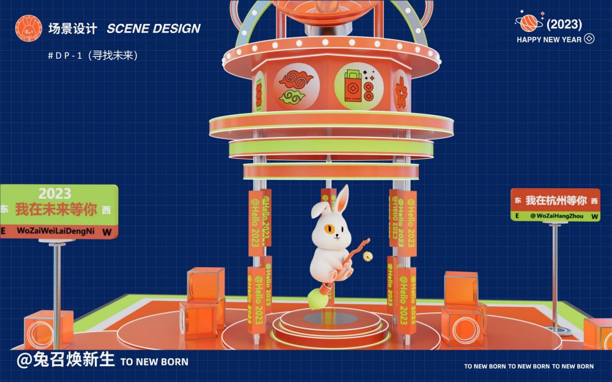Image resolution: width=612 pixels, height=382 pixels.
Task: Click the (2023) text in the header
Action: coord(564,24)
